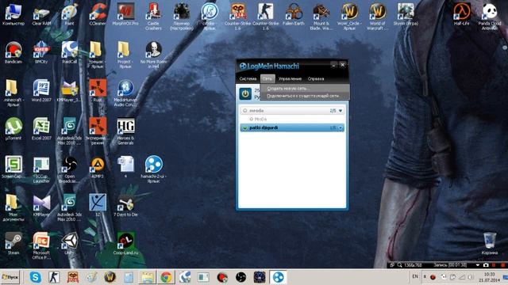Launch Rust game shortcut
Image resolution: width=508 pixels, height=285 pixels.
click(98, 91)
